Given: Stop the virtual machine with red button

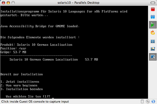Looking at the screenshot, I should pyautogui.click(x=153, y=9).
